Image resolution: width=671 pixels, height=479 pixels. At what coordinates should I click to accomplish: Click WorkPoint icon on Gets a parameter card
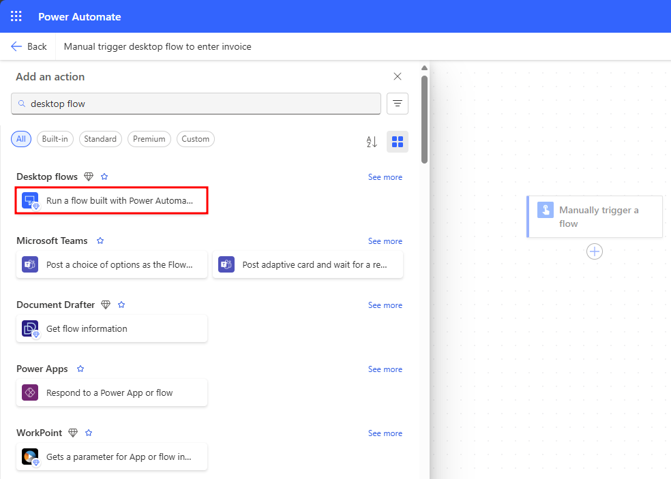30,457
